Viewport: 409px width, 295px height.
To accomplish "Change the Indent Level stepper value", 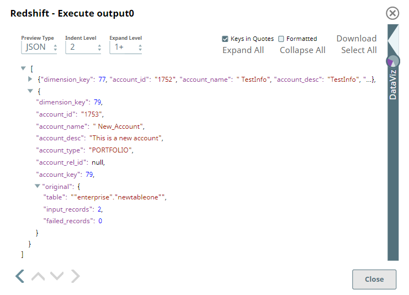I will tap(83, 48).
